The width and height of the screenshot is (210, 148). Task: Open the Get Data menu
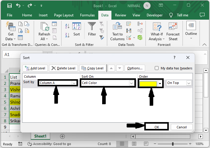point(10,31)
